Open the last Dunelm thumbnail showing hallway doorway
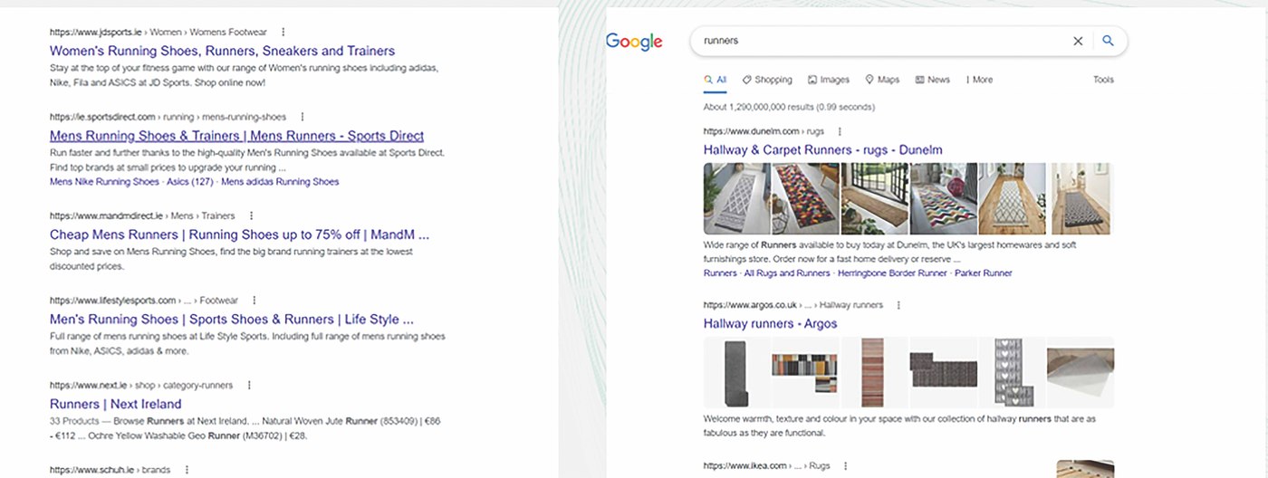 pos(1081,198)
